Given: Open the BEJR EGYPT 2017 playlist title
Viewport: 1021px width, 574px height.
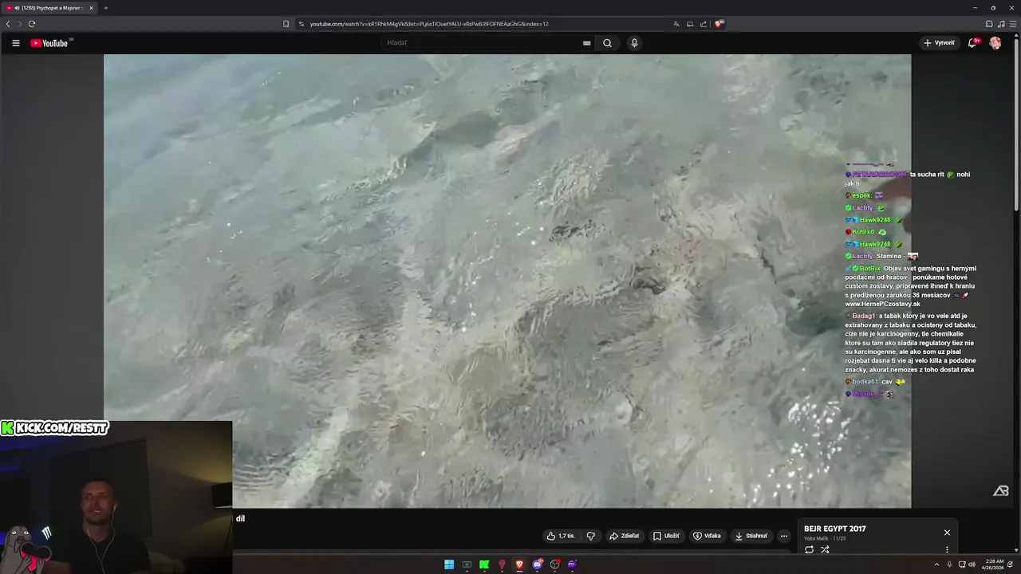Looking at the screenshot, I should [834, 529].
